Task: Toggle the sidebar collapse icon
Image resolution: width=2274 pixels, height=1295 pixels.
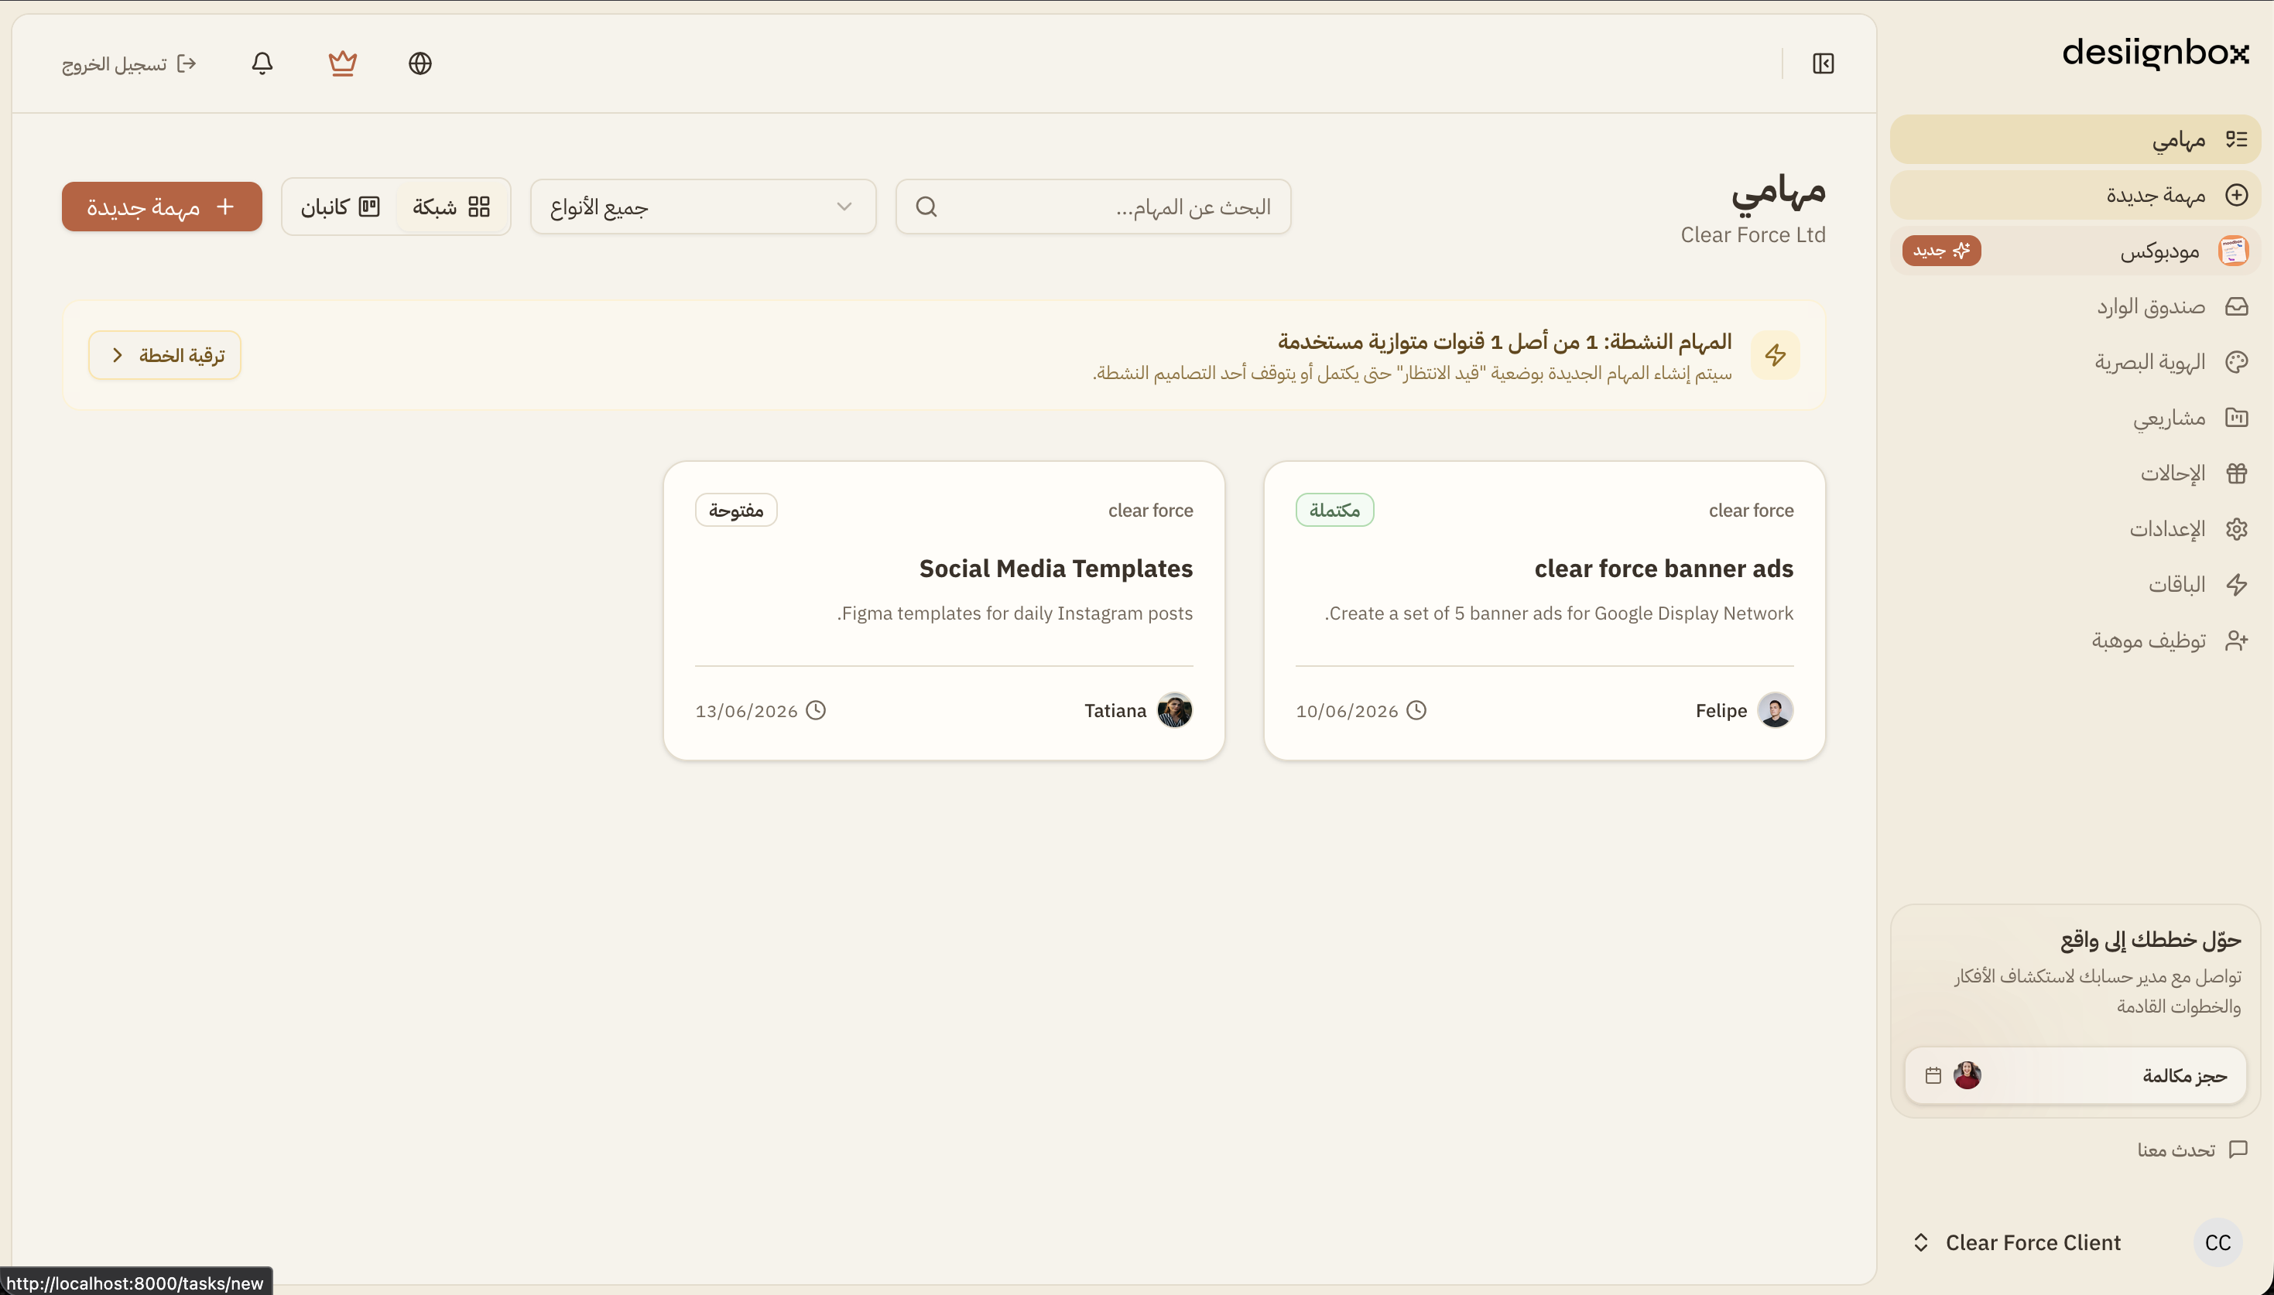Action: 1823,63
